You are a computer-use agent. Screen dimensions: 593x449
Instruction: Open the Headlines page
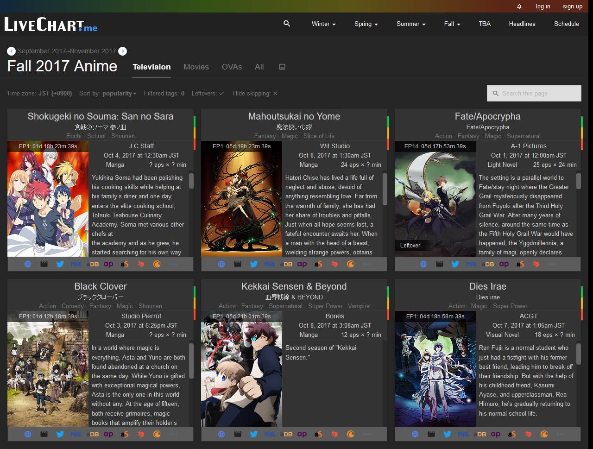pos(522,24)
